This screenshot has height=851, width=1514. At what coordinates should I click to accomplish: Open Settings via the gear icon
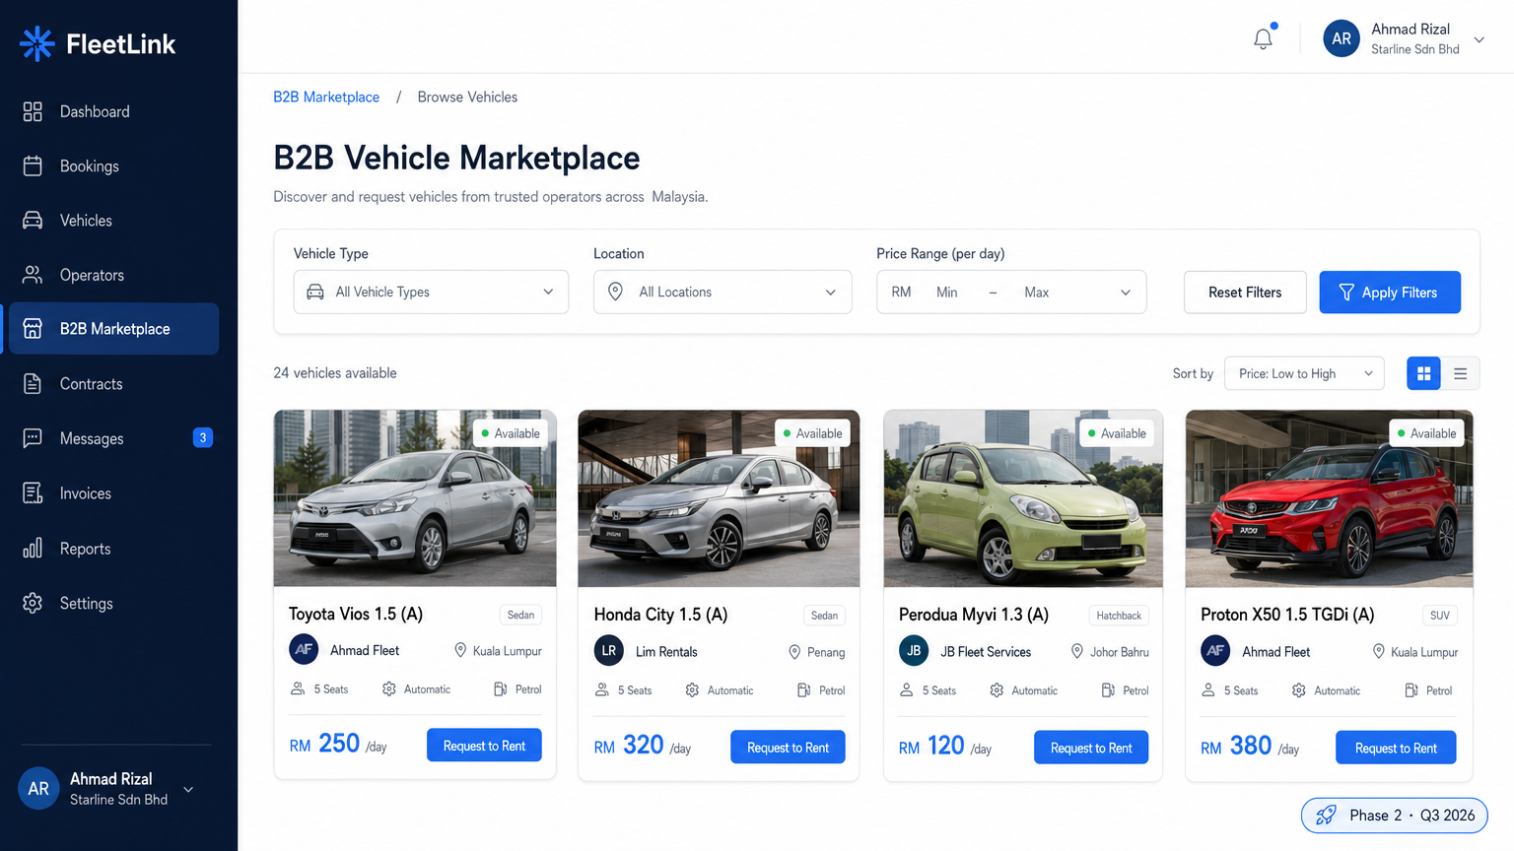(31, 603)
